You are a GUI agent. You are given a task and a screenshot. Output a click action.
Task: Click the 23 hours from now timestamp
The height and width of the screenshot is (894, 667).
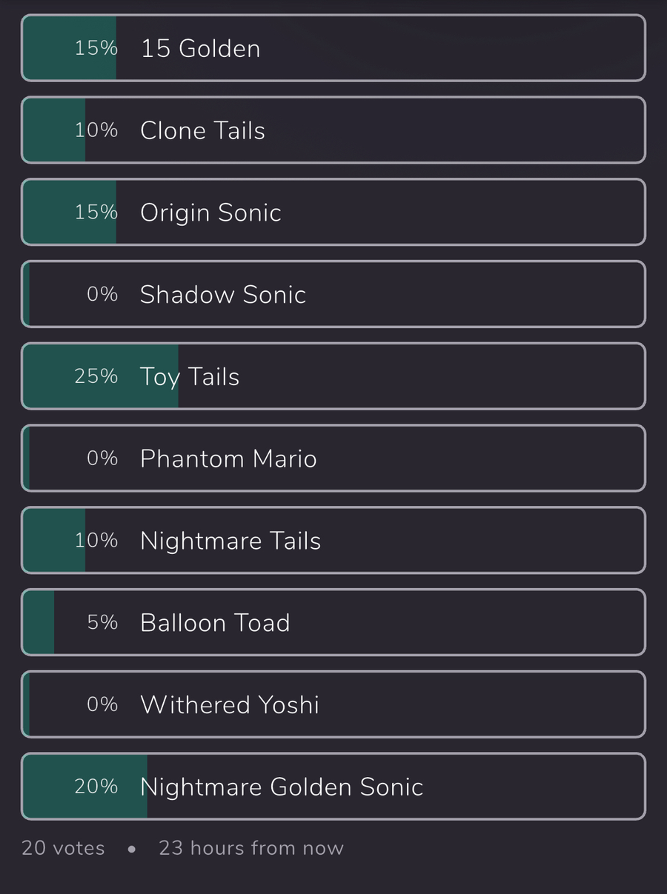(x=251, y=848)
